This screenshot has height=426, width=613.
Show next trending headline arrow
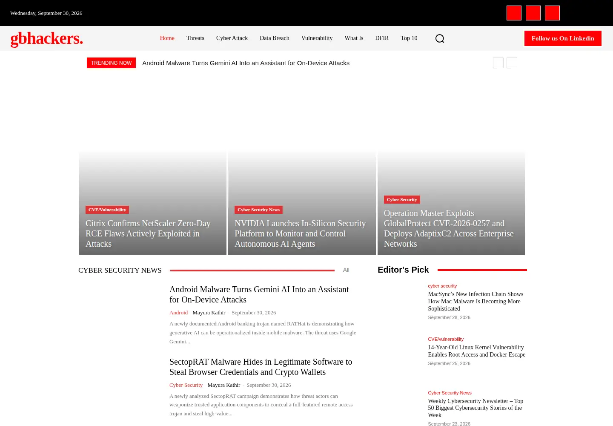click(x=512, y=63)
